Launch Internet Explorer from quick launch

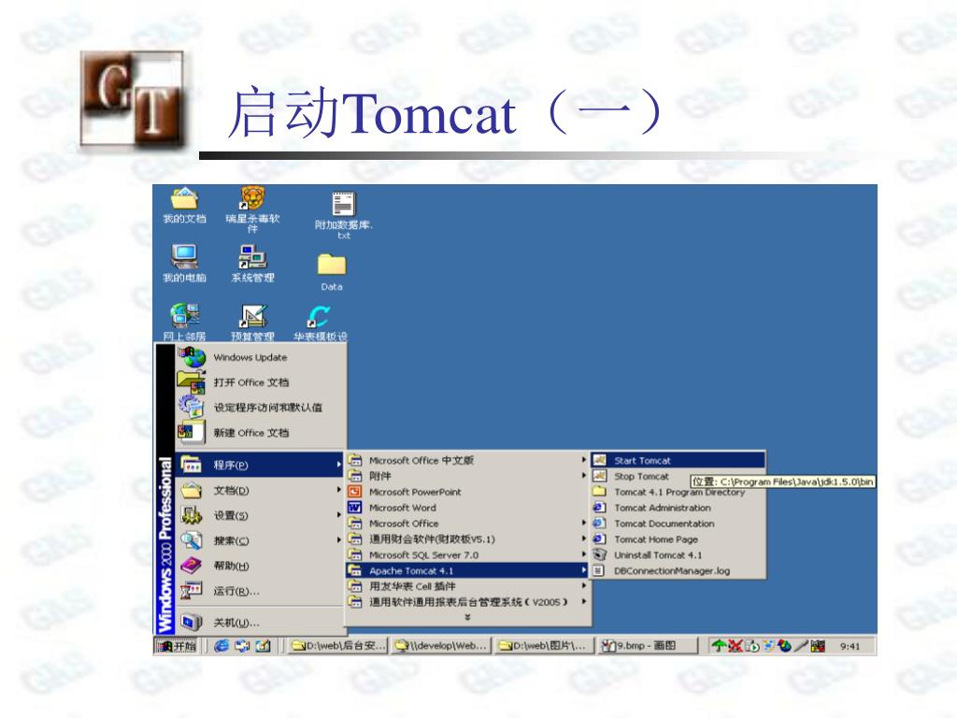[222, 645]
